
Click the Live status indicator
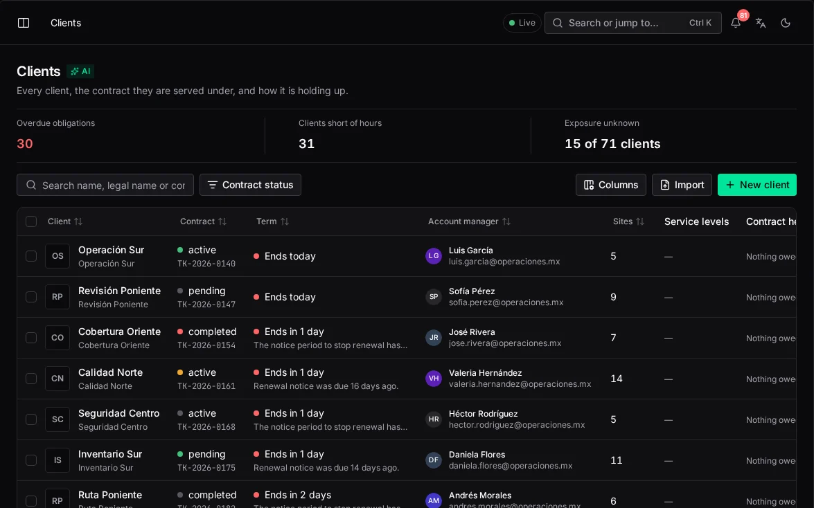[x=522, y=23]
